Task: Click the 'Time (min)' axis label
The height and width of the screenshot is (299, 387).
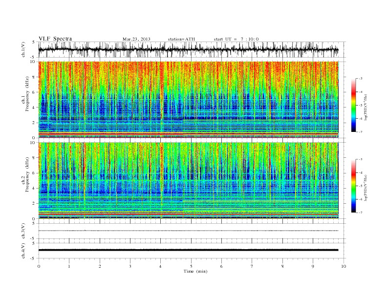Action: pos(195,271)
